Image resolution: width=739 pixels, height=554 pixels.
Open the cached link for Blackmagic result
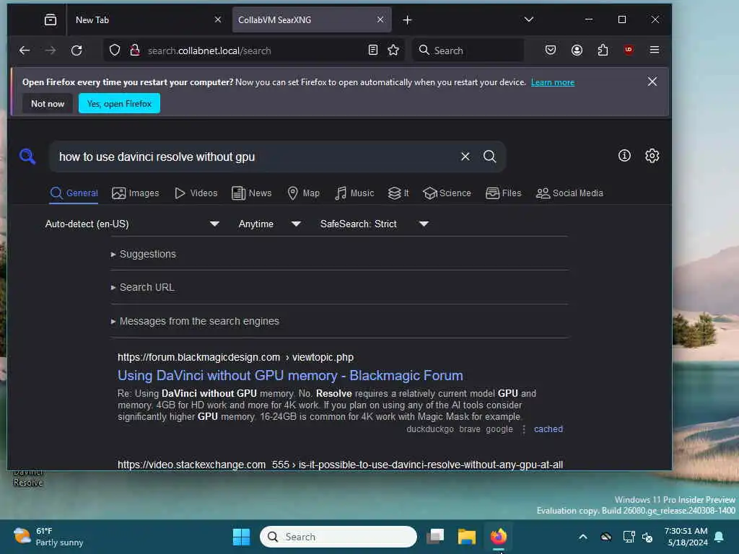548,429
